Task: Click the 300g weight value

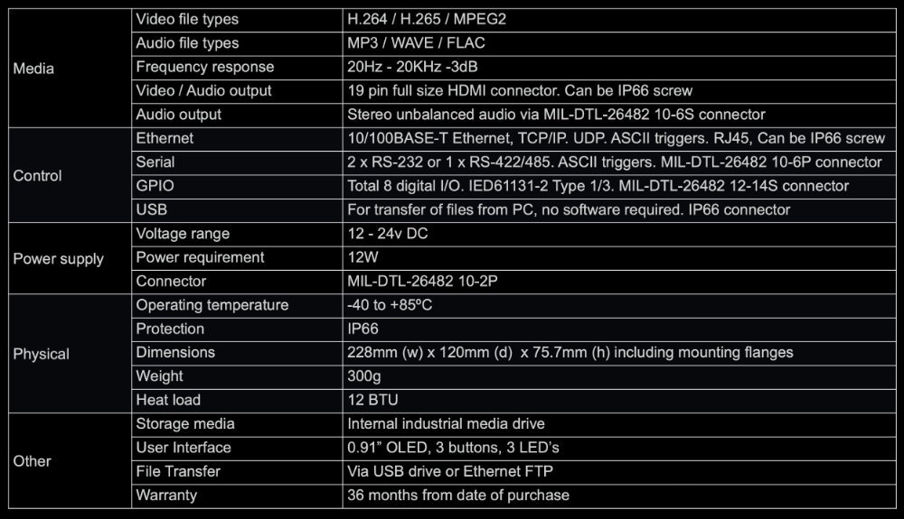Action: tap(365, 375)
